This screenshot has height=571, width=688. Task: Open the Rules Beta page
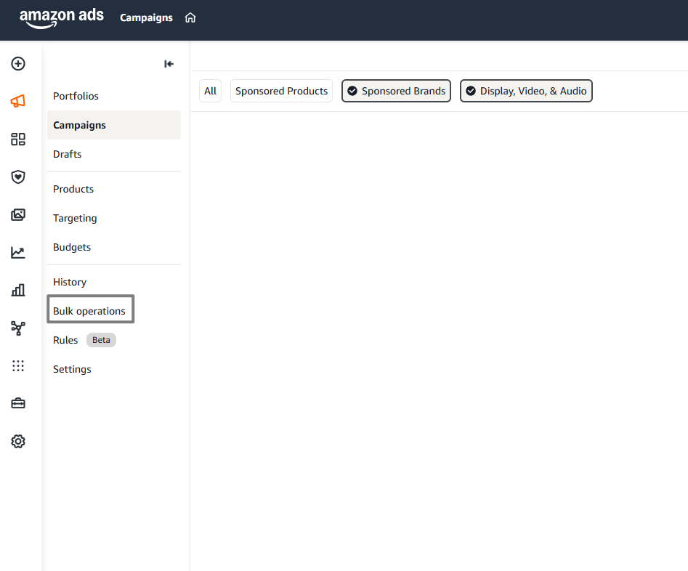tap(65, 339)
